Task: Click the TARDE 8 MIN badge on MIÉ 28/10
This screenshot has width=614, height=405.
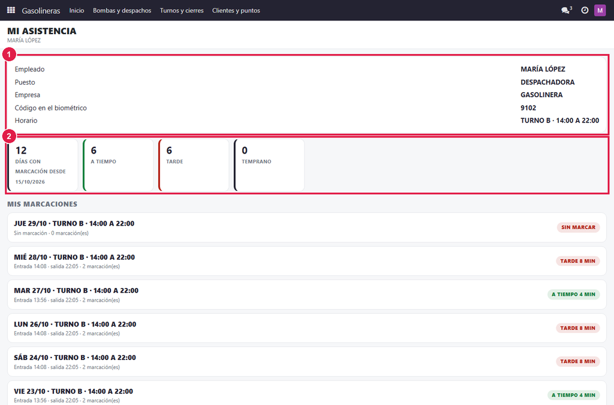Action: pos(577,261)
